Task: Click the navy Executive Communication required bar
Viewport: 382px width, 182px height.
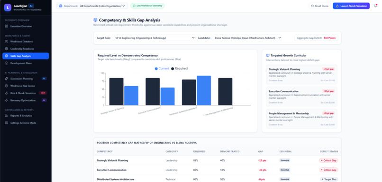Action: pyautogui.click(x=153, y=92)
